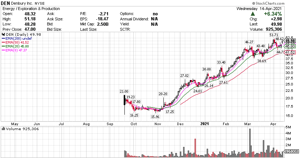Select the 27.02 December high annotation
This screenshot has height=158, width=300.
click(185, 76)
